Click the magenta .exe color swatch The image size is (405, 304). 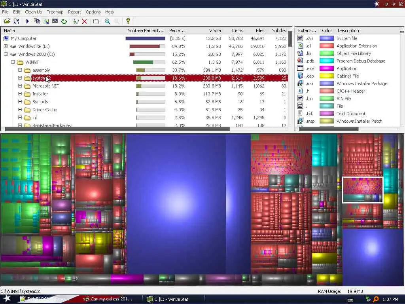326,68
